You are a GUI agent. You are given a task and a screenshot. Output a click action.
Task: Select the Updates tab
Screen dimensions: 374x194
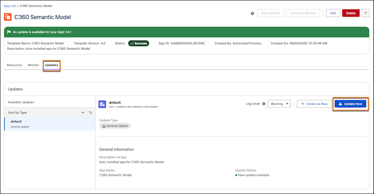point(51,65)
